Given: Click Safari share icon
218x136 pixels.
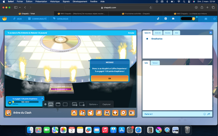Looking at the screenshot, I should point(202,7).
